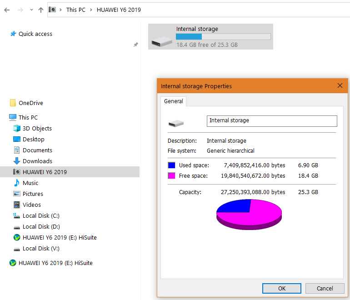350x300 pixels.
Task: Open the 3D Objects folder
Action: [x=37, y=128]
